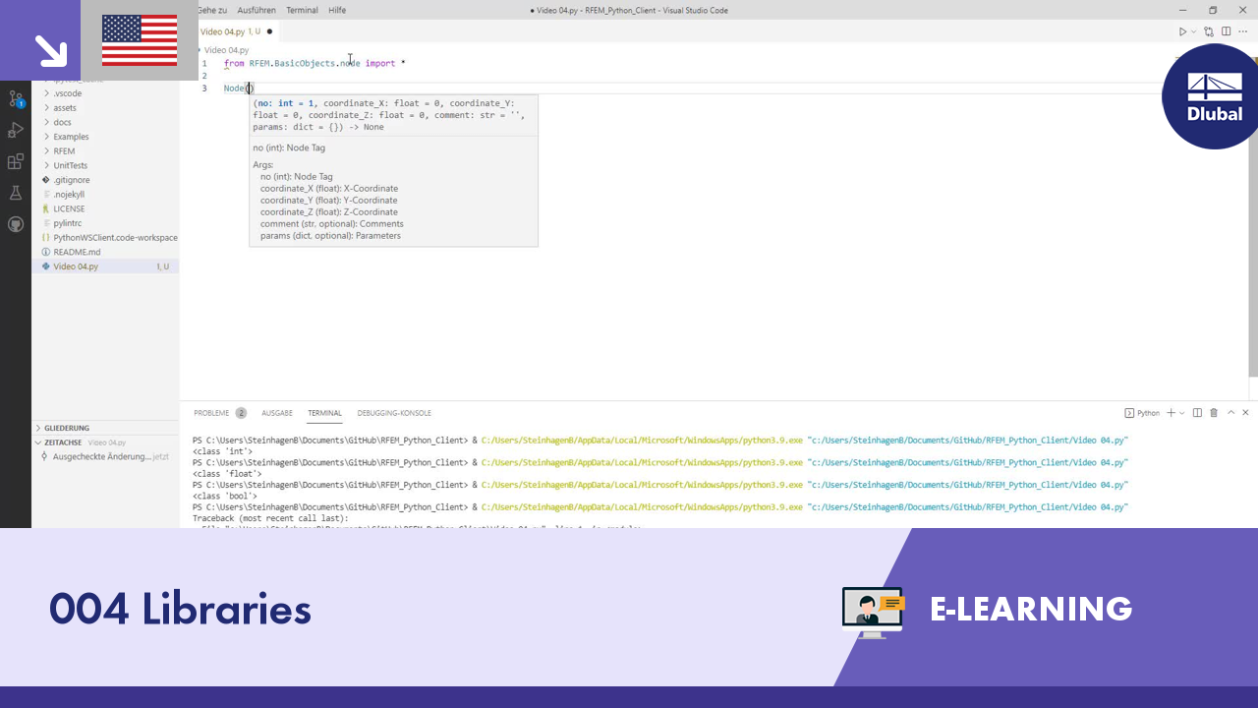Open README.md in the explorer

pyautogui.click(x=77, y=252)
